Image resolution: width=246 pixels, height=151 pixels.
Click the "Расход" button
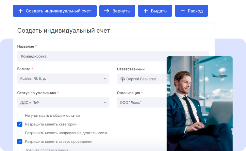pos(191,11)
